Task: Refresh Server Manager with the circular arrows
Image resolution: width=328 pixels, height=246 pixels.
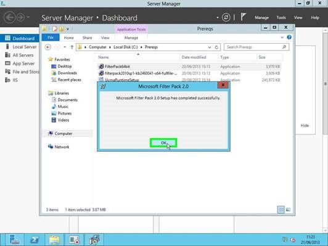Action: click(x=226, y=17)
